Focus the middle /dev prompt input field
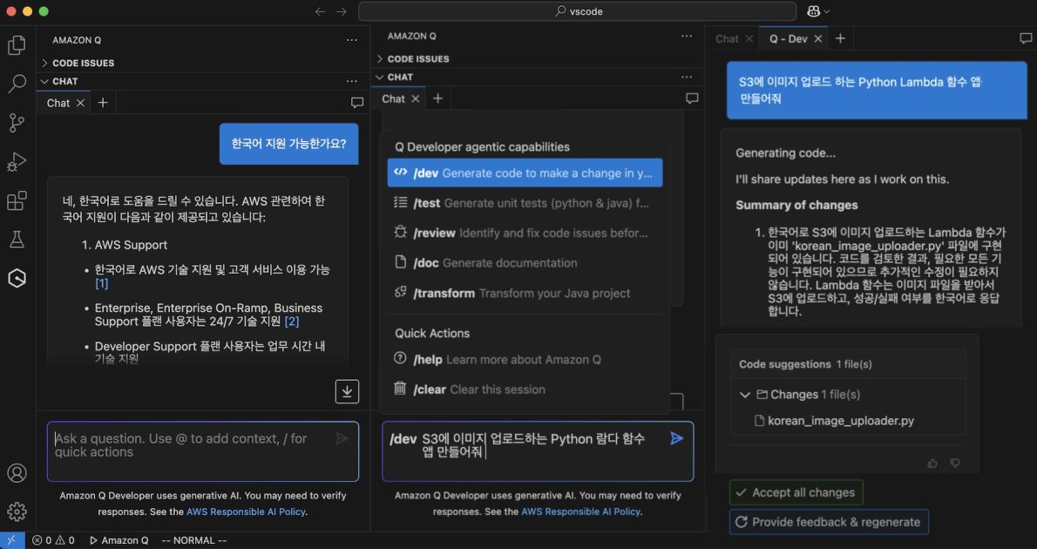The image size is (1037, 549). [538, 451]
